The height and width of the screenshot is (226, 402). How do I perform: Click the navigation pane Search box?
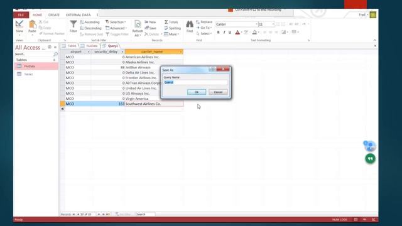[33, 54]
